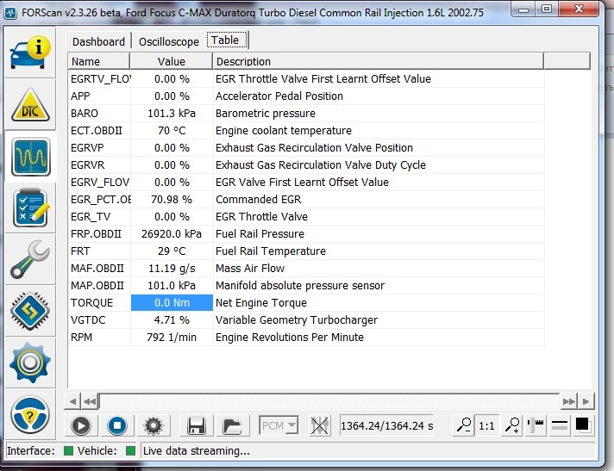Switch to the Dashboard tab

[x=98, y=41]
